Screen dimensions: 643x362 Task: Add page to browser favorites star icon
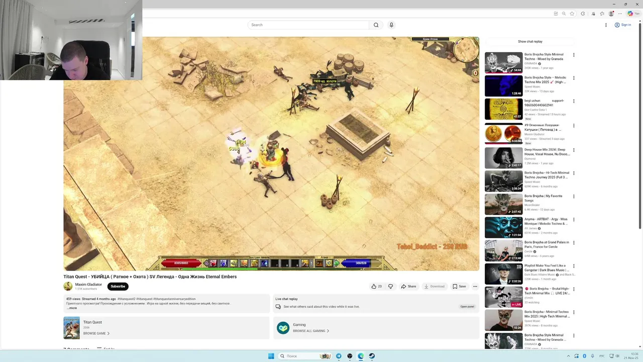pos(572,14)
